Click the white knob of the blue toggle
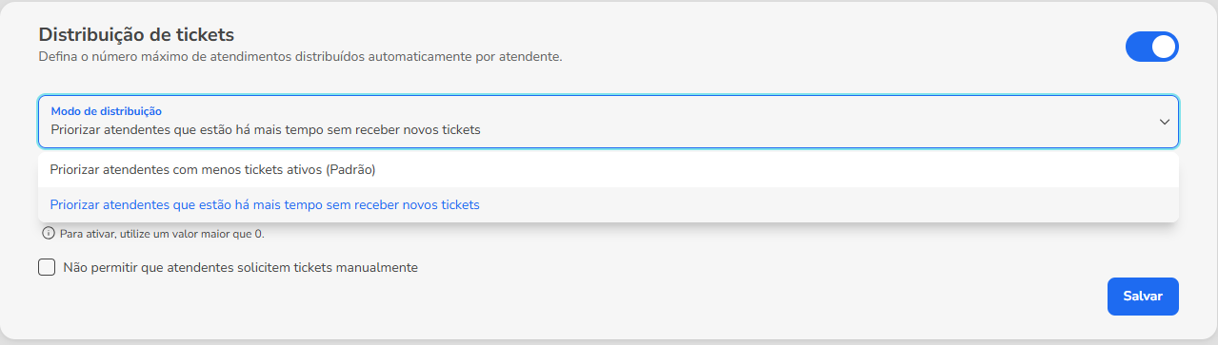Screen dimensions: 1218x345 [x=1164, y=47]
